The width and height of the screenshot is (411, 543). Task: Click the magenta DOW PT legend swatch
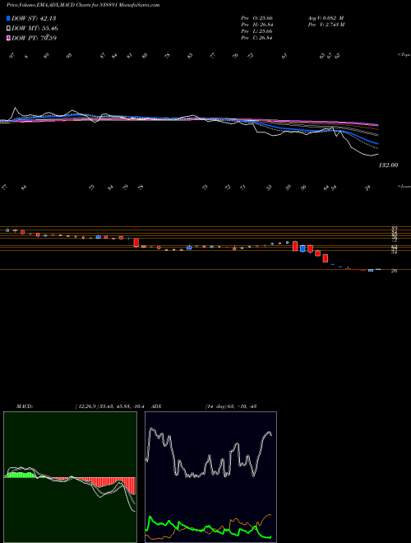tap(8, 38)
